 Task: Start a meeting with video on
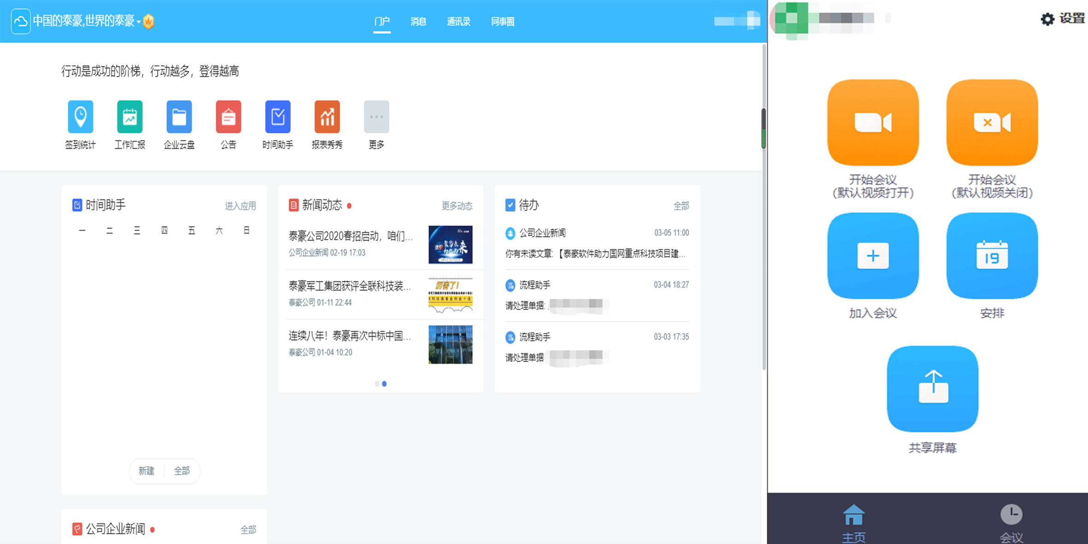tap(872, 123)
